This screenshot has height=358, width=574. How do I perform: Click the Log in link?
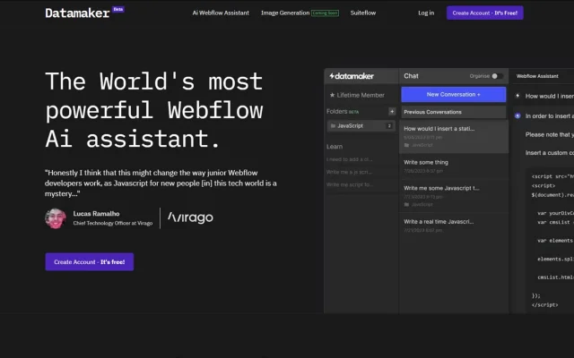coord(426,13)
